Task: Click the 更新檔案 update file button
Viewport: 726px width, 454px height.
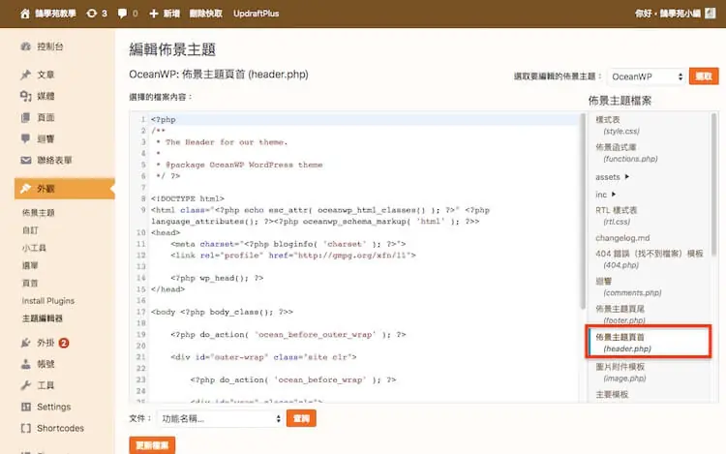Action: click(152, 445)
